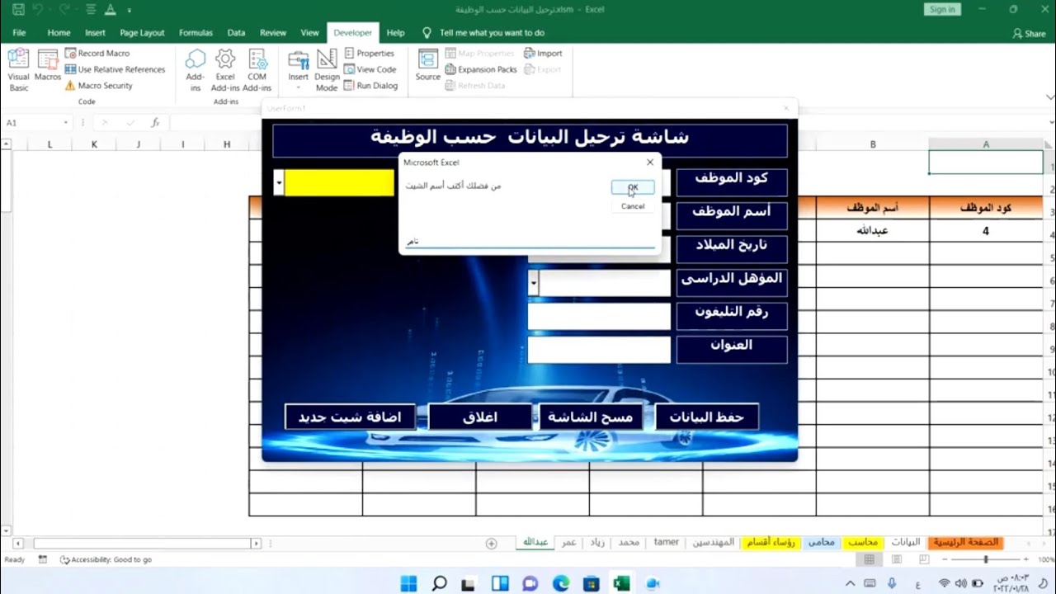Click Import XML data
This screenshot has width=1056, height=594.
click(x=543, y=53)
